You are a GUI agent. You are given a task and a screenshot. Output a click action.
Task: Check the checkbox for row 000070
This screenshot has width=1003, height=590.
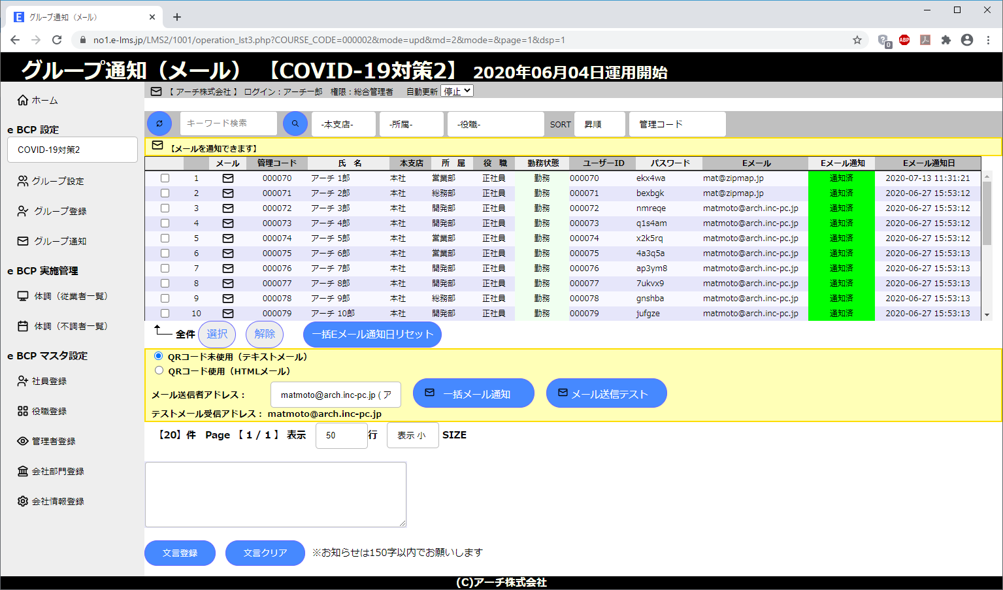[165, 178]
